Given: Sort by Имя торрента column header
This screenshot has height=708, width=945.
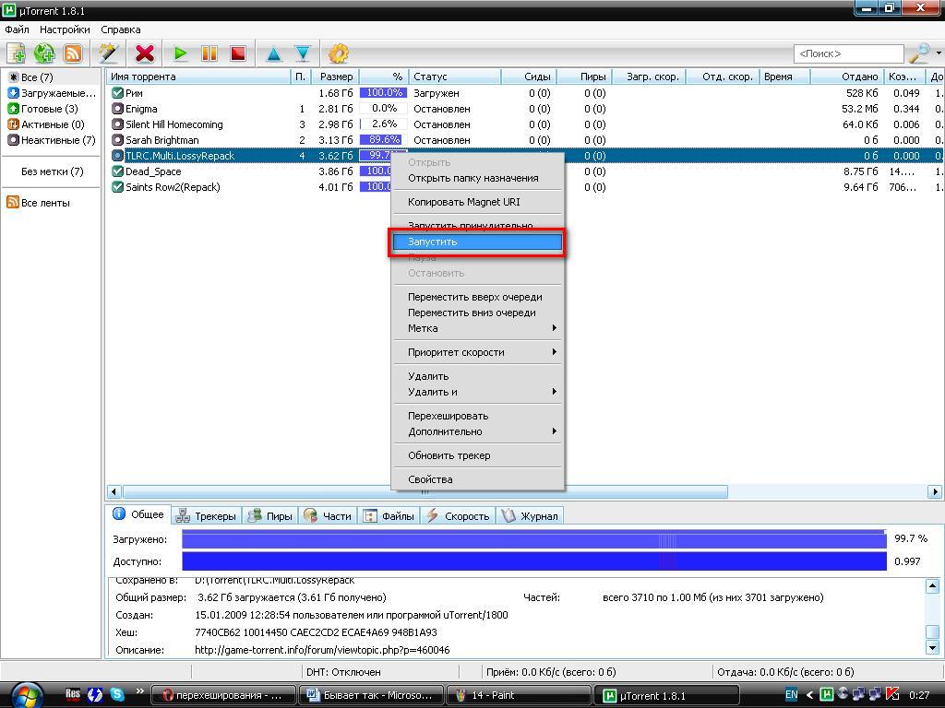Looking at the screenshot, I should click(198, 77).
